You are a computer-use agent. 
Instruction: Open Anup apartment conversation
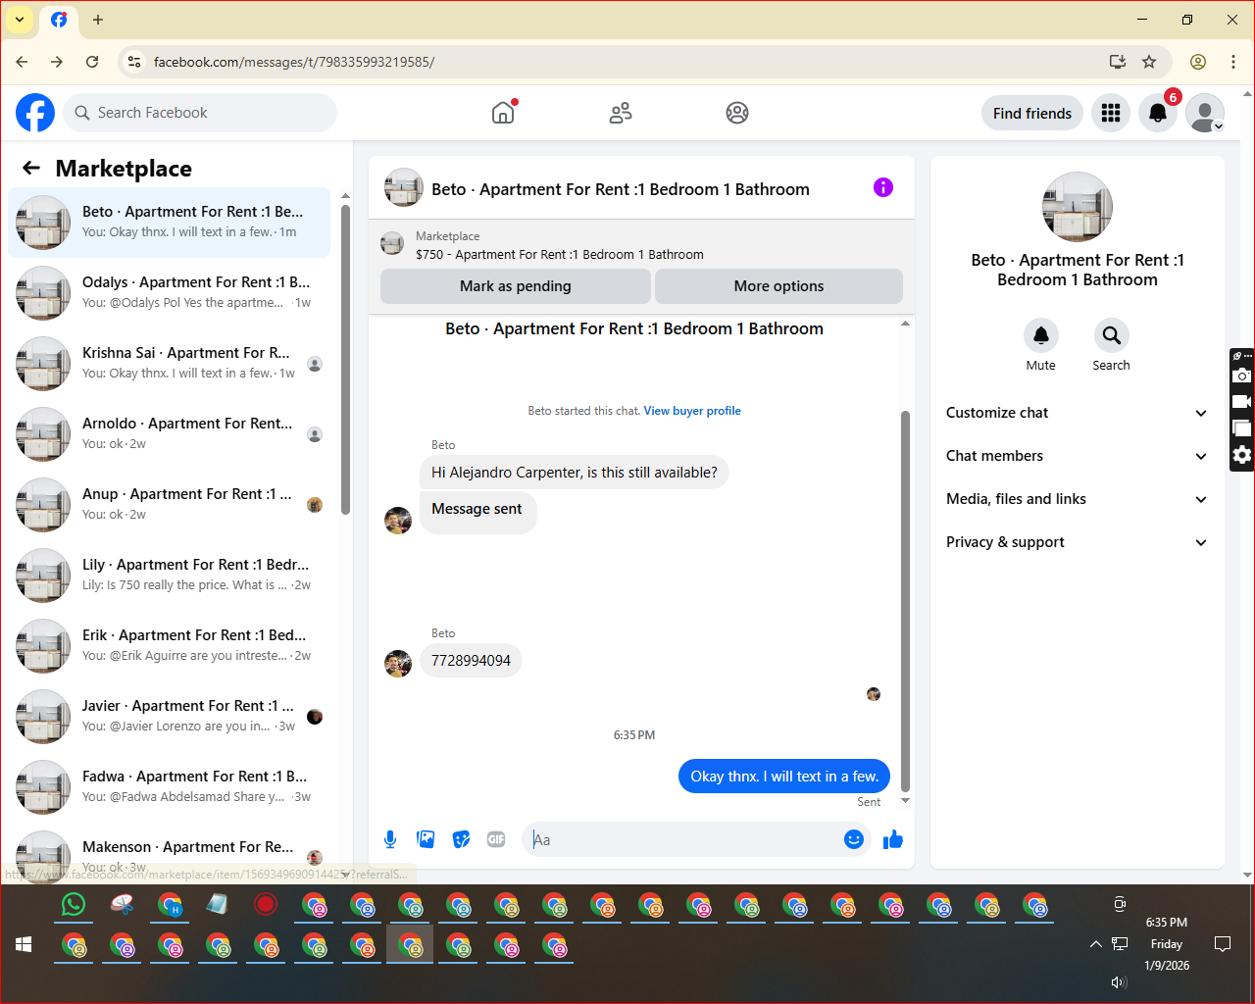170,505
